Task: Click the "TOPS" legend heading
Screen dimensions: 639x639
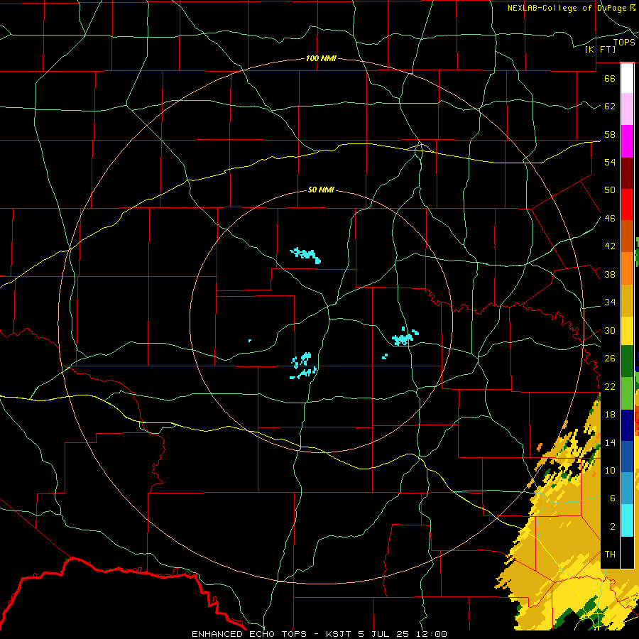Action: point(624,42)
